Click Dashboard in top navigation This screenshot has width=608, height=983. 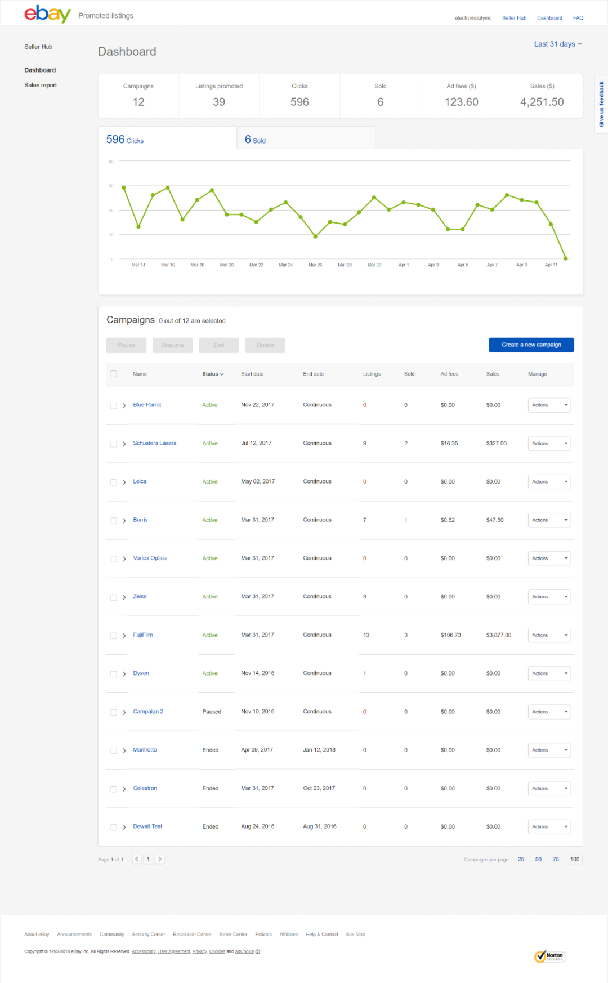pos(549,18)
